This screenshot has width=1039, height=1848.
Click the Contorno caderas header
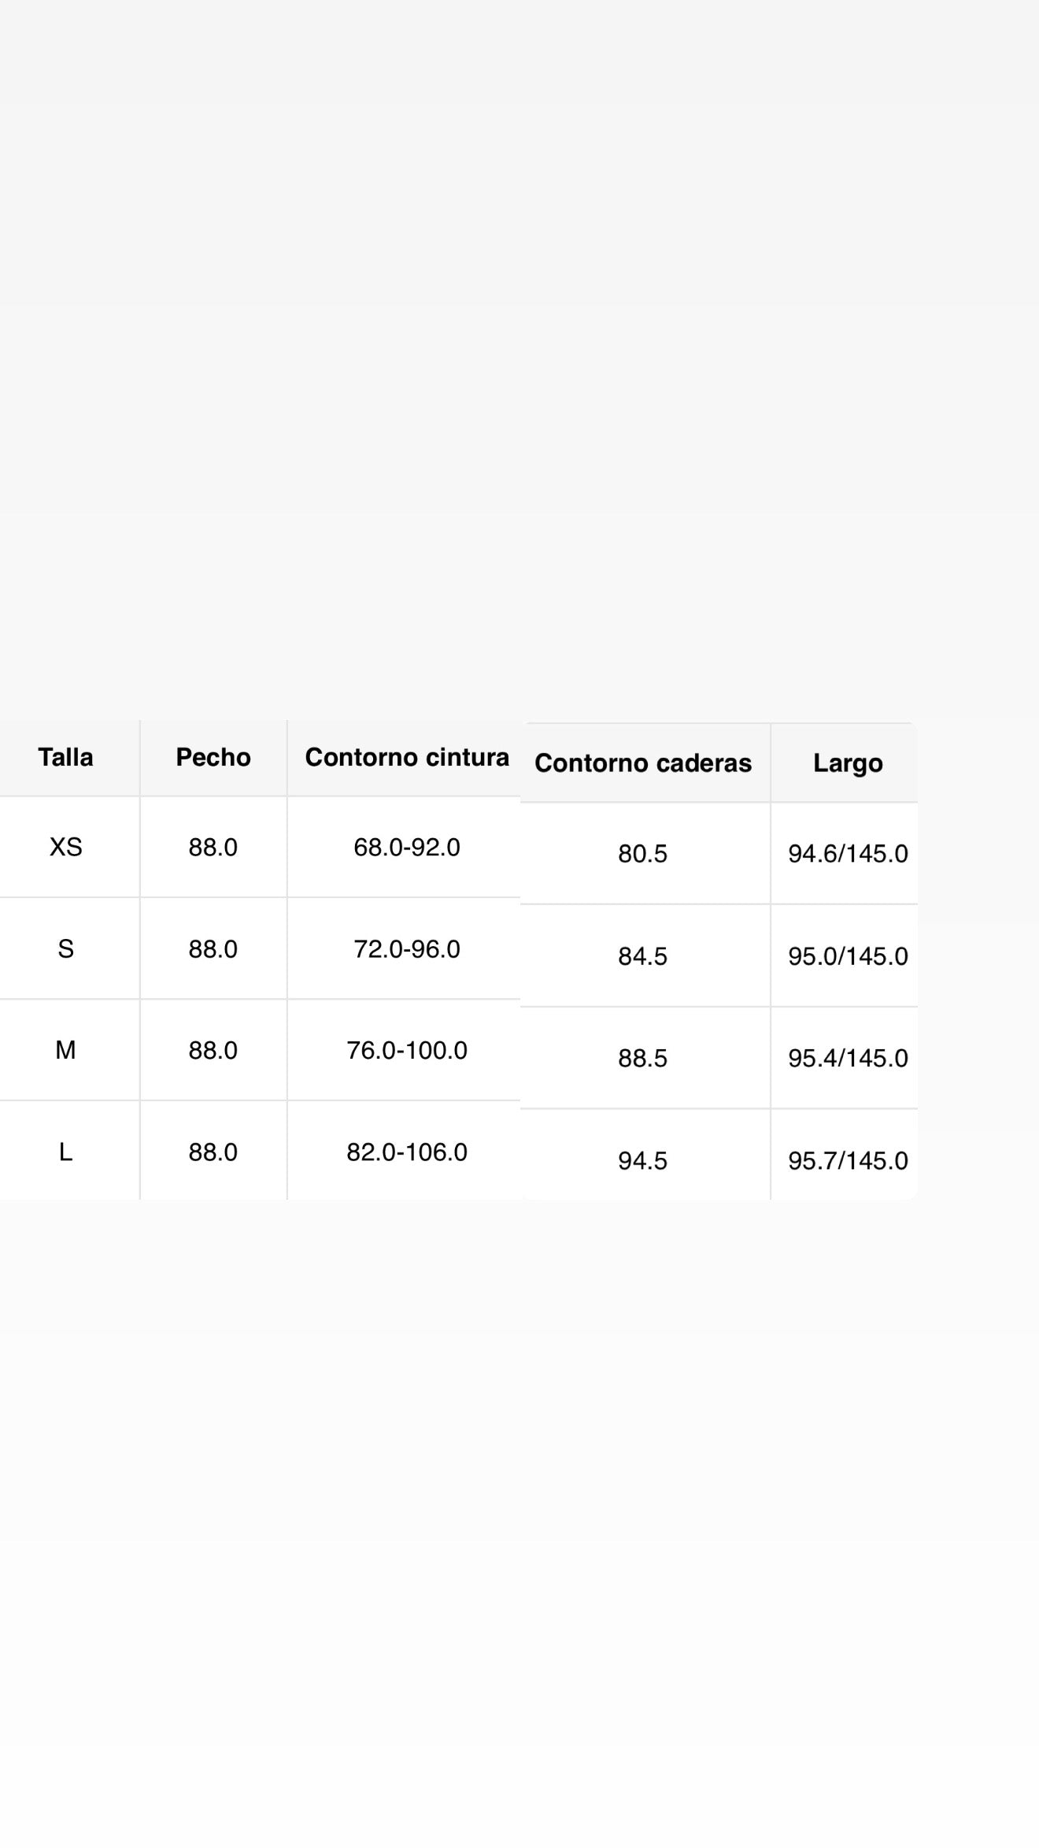[643, 763]
